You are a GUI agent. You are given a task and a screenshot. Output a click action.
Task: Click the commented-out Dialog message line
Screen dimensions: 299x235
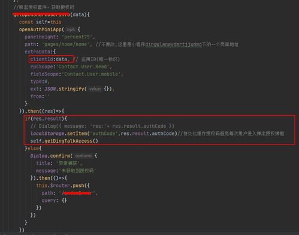(102, 126)
